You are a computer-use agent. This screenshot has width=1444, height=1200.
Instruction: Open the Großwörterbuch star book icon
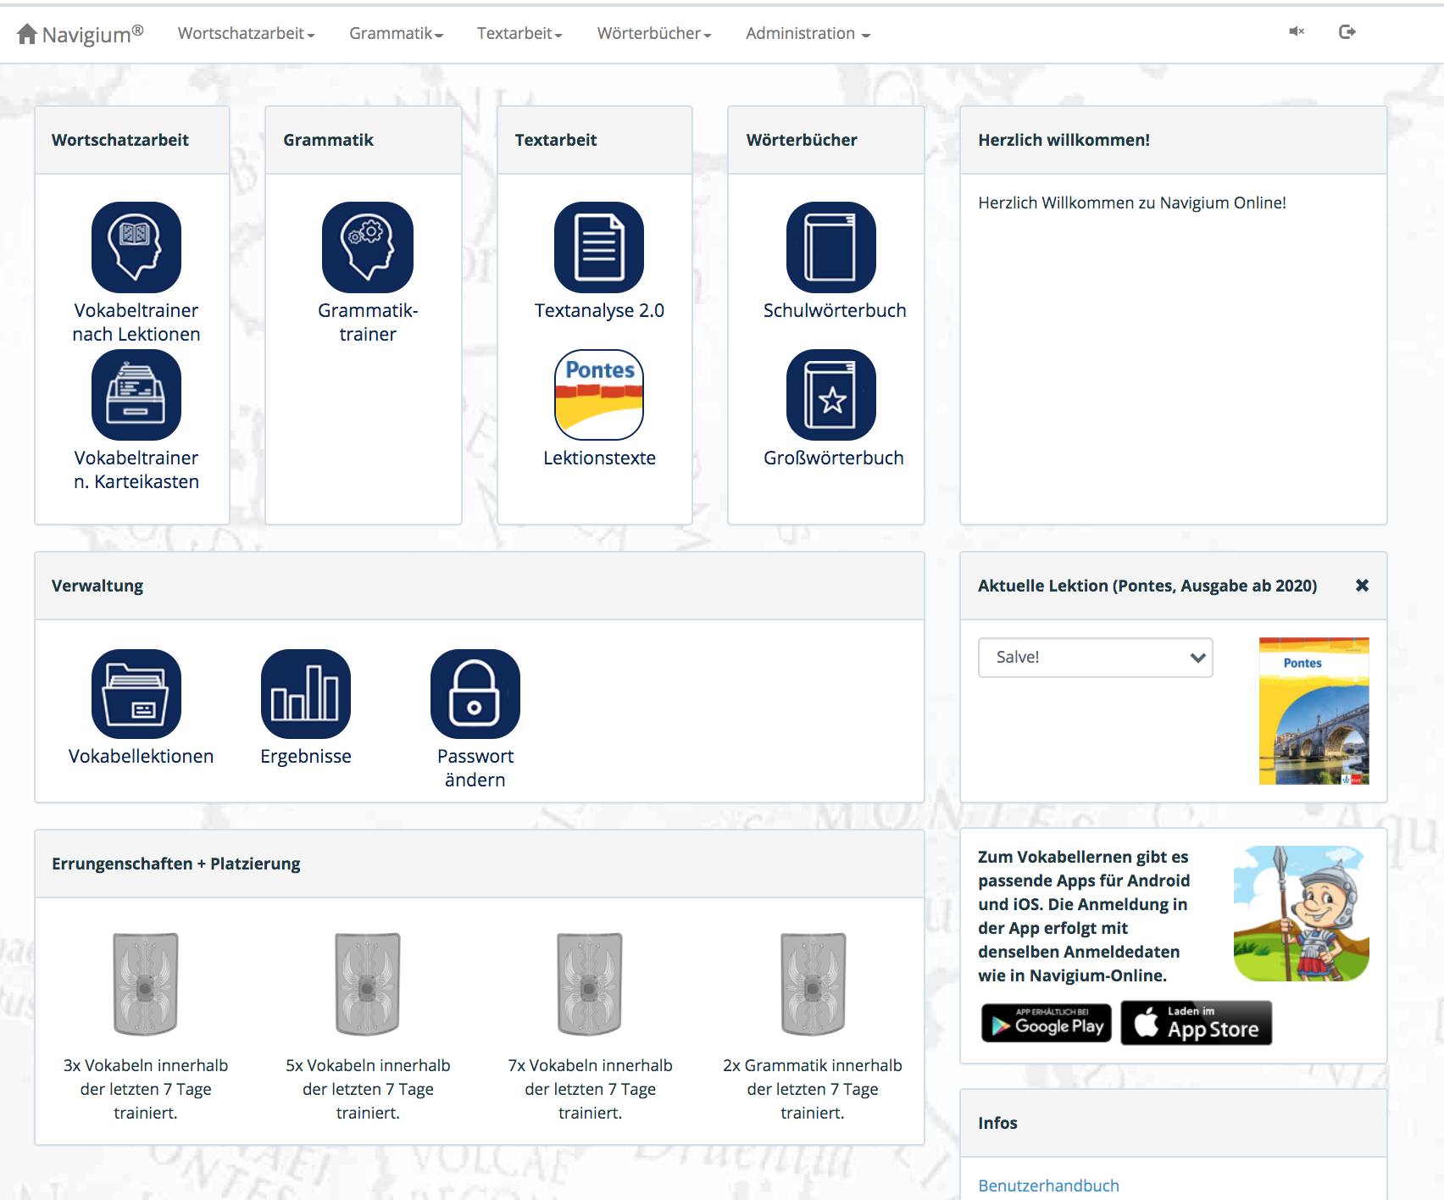point(831,395)
